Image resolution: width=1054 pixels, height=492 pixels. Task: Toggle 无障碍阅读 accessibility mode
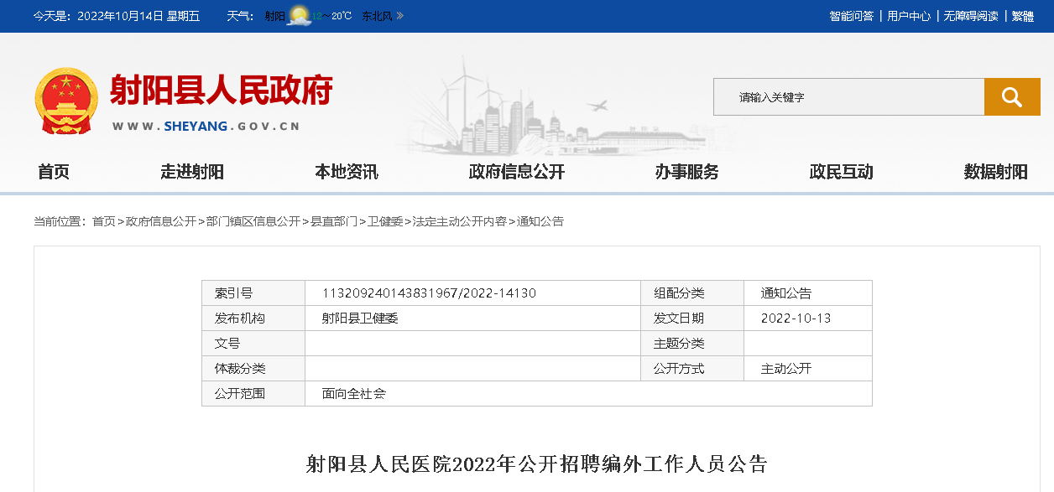970,16
